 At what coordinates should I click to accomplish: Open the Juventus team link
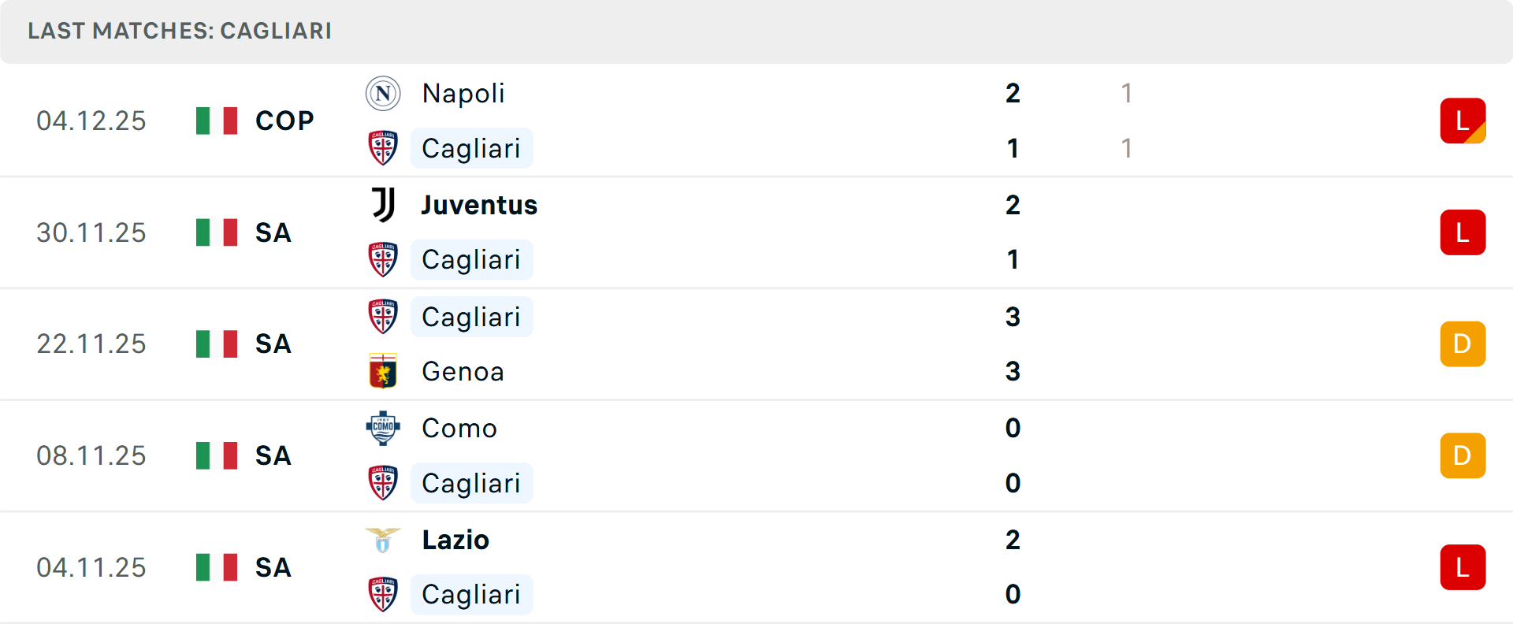(479, 205)
